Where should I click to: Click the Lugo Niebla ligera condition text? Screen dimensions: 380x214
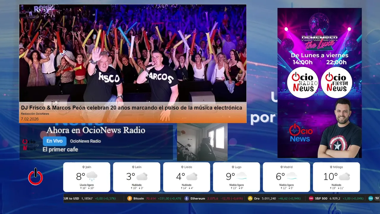[237, 185]
